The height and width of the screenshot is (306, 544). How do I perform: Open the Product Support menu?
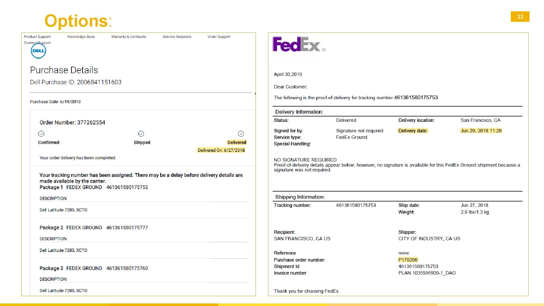tap(37, 37)
